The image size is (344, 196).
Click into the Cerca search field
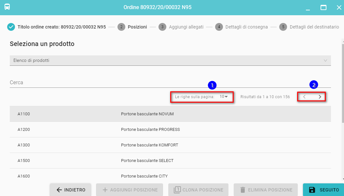click(x=170, y=83)
